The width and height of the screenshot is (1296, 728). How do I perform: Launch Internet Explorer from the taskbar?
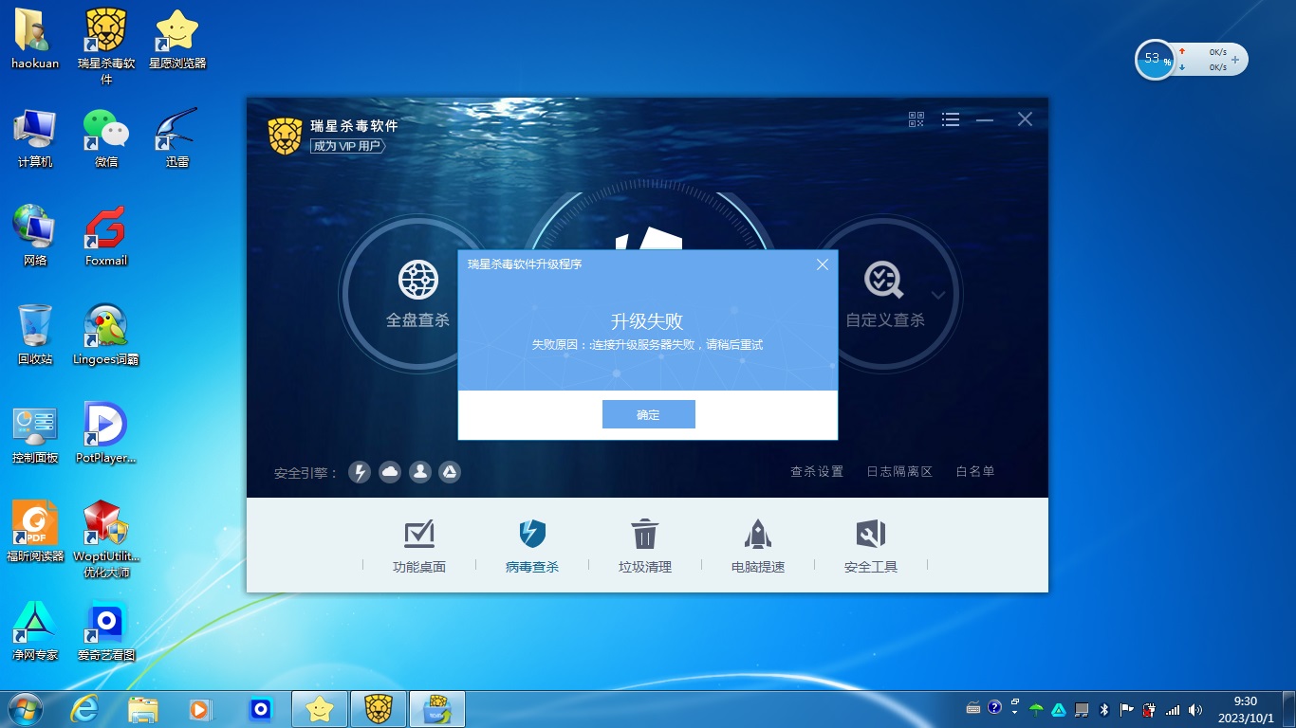pyautogui.click(x=84, y=709)
